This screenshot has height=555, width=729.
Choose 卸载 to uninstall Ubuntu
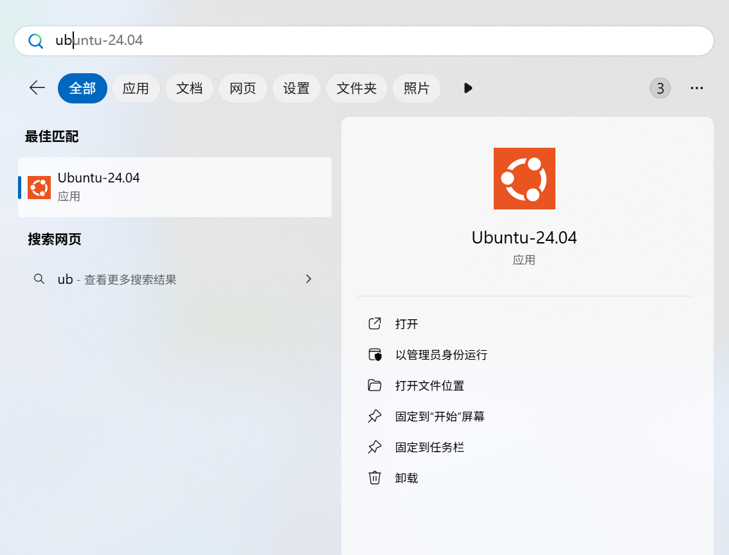click(406, 478)
